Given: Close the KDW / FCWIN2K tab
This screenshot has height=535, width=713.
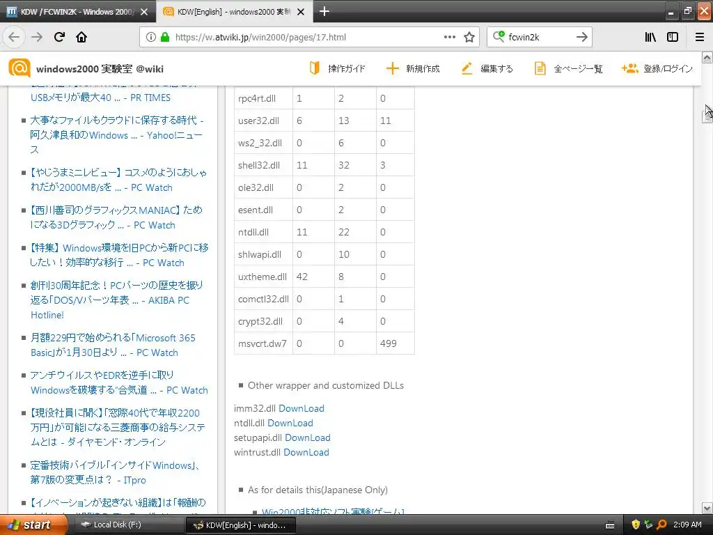Looking at the screenshot, I should tap(144, 12).
